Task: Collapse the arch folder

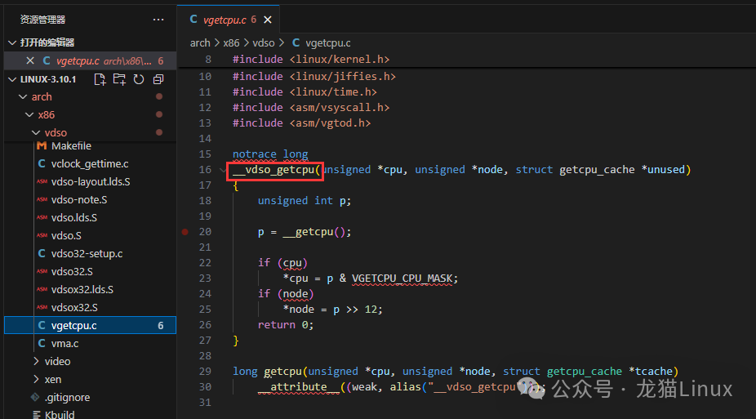Action: point(23,97)
